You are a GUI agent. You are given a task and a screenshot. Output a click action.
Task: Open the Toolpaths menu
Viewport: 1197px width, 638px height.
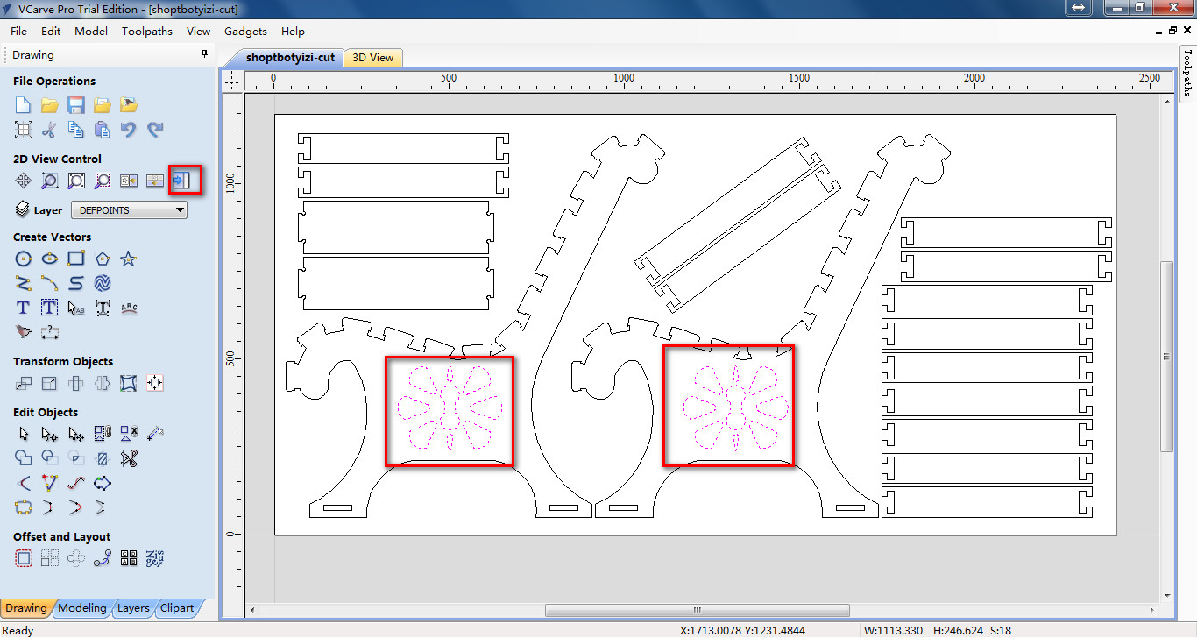(147, 31)
